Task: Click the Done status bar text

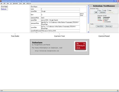Action: [x=2, y=90]
